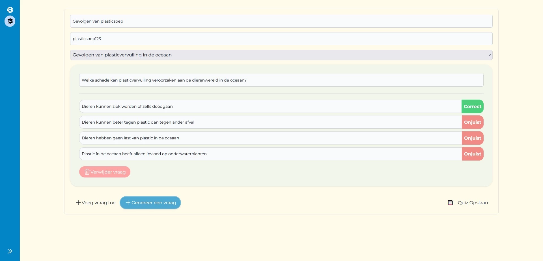Image resolution: width=543 pixels, height=261 pixels.
Task: Expand the sidebar with the double-chevron icon
Action: tap(10, 251)
